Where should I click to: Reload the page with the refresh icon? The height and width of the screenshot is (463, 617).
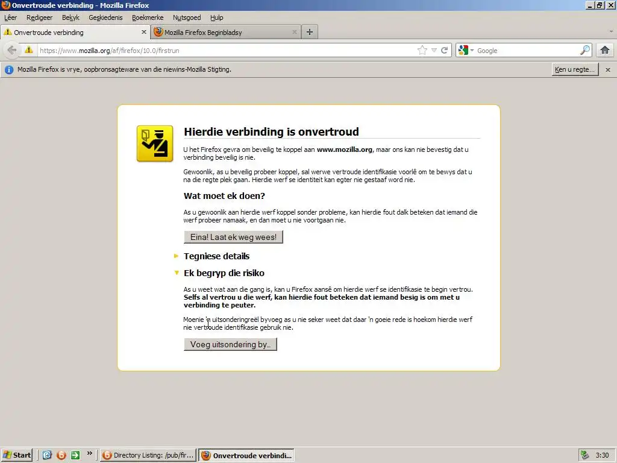coord(445,51)
